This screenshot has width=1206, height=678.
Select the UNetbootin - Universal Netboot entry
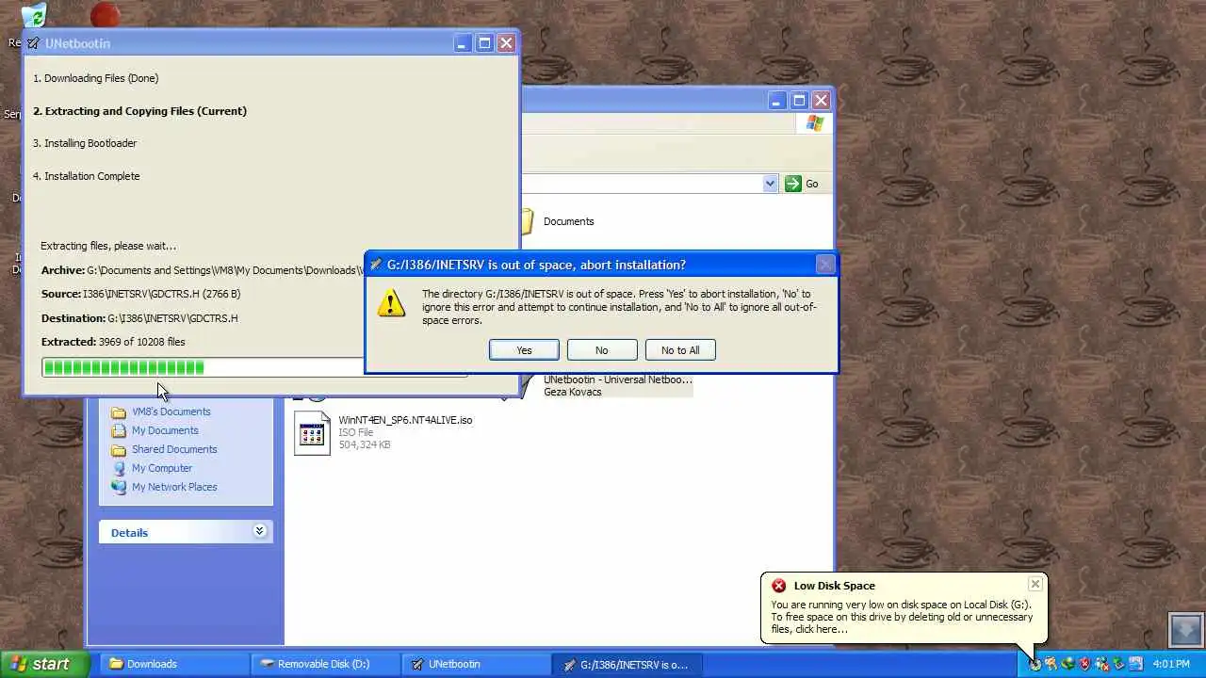click(x=617, y=385)
